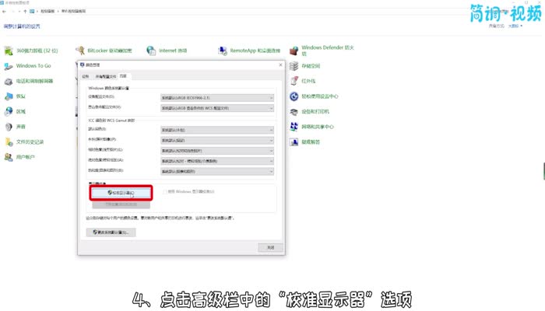Viewport: 545px width, 311px height.
Task: Open the 默认呈现方式 dropdown
Action: 216,129
